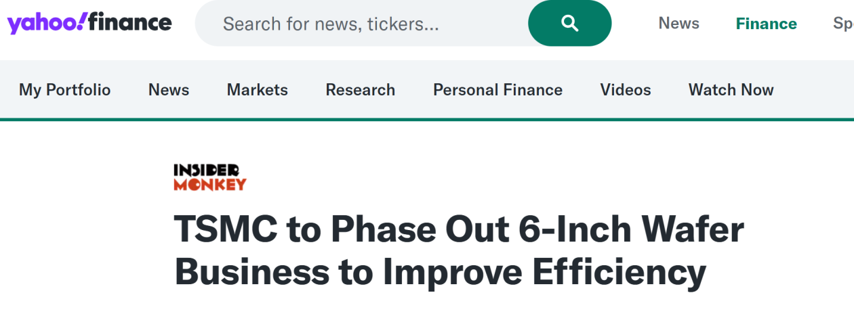Click the black "finance" word in the logo
The height and width of the screenshot is (318, 854).
tap(130, 23)
